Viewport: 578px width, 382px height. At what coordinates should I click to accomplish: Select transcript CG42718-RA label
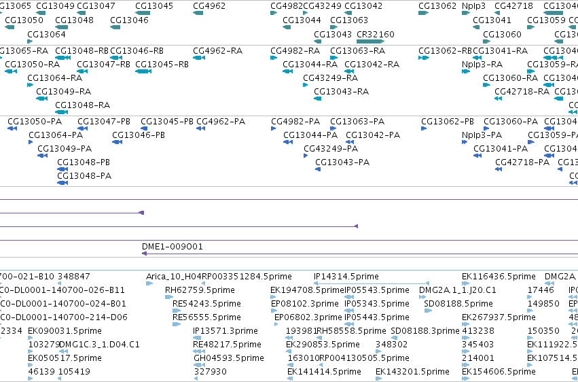pyautogui.click(x=522, y=92)
